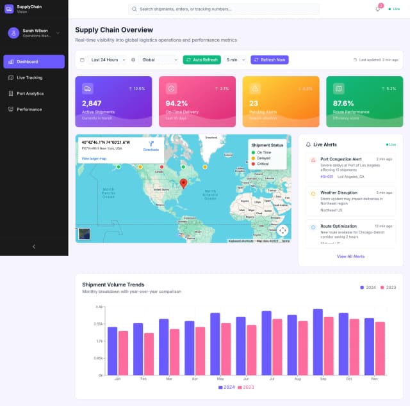The height and width of the screenshot is (406, 410).
Task: Click the Directions icon on the map
Action: 151,144
